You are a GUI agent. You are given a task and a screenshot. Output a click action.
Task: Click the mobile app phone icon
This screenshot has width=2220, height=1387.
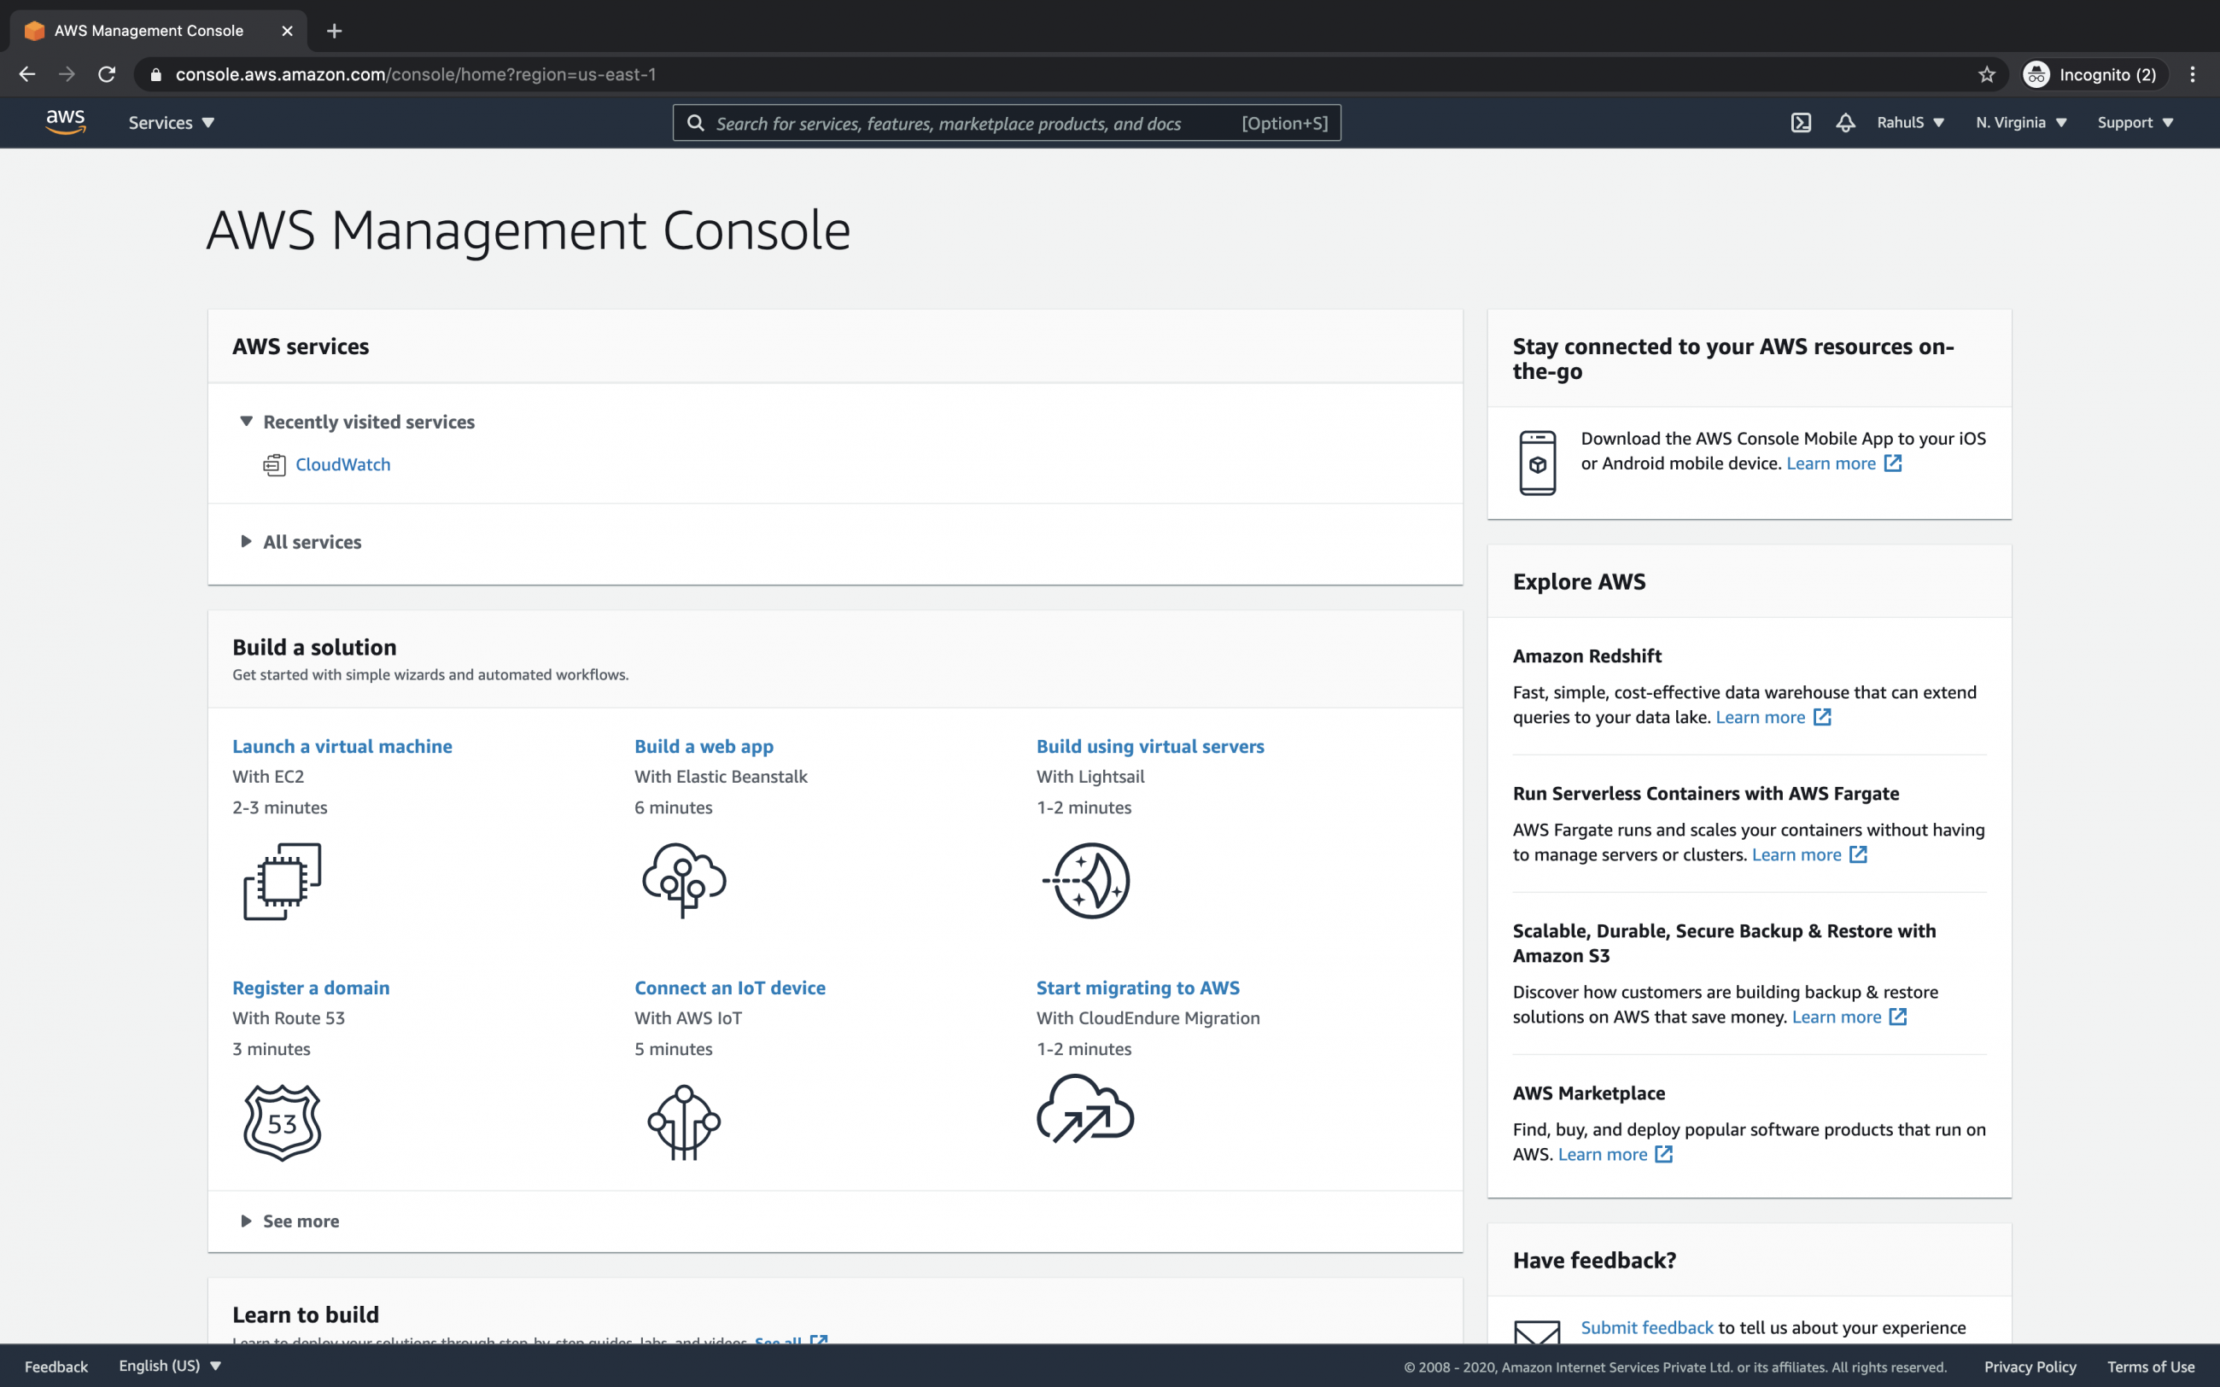tap(1539, 462)
